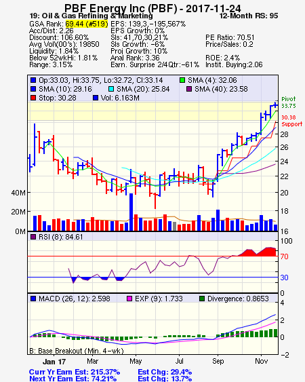305x382 pixels.
Task: Click the red 30.38 Support label
Action: (291, 121)
